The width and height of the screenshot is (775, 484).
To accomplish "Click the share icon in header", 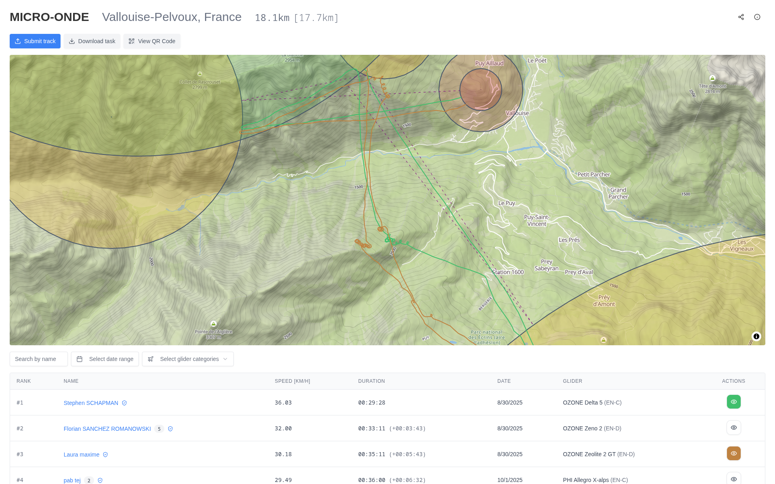I will click(x=741, y=17).
